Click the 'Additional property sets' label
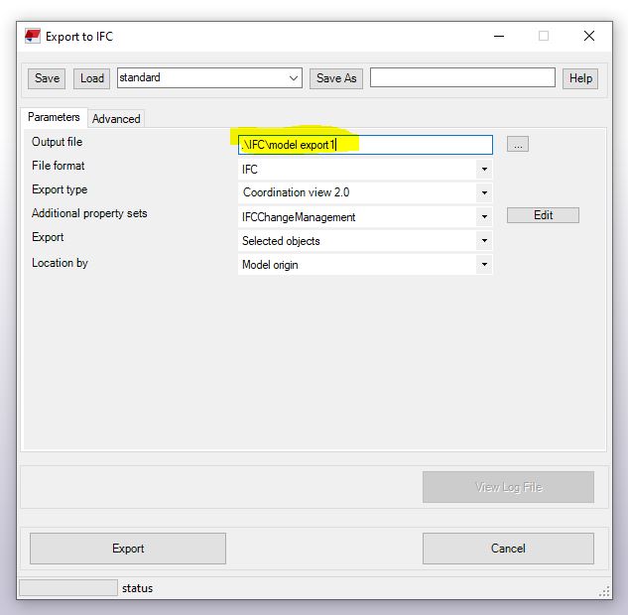 pyautogui.click(x=89, y=213)
